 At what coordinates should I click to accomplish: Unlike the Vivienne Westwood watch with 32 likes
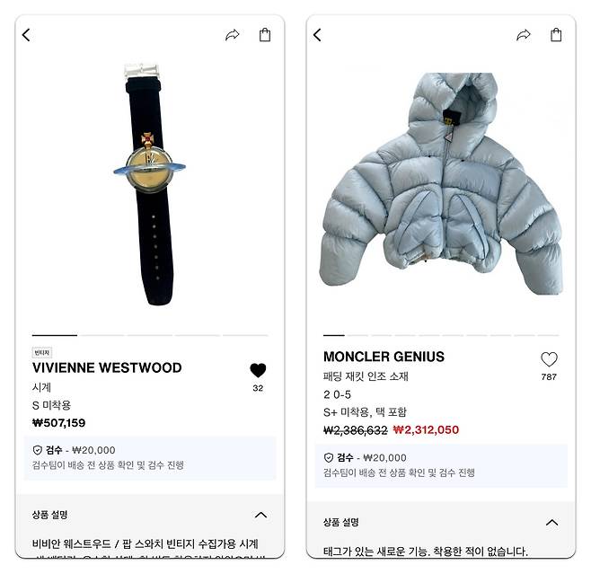pos(258,370)
